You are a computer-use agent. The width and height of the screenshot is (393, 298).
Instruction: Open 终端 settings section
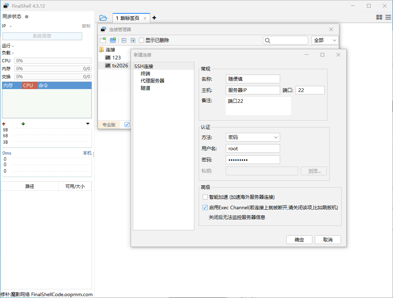point(145,74)
